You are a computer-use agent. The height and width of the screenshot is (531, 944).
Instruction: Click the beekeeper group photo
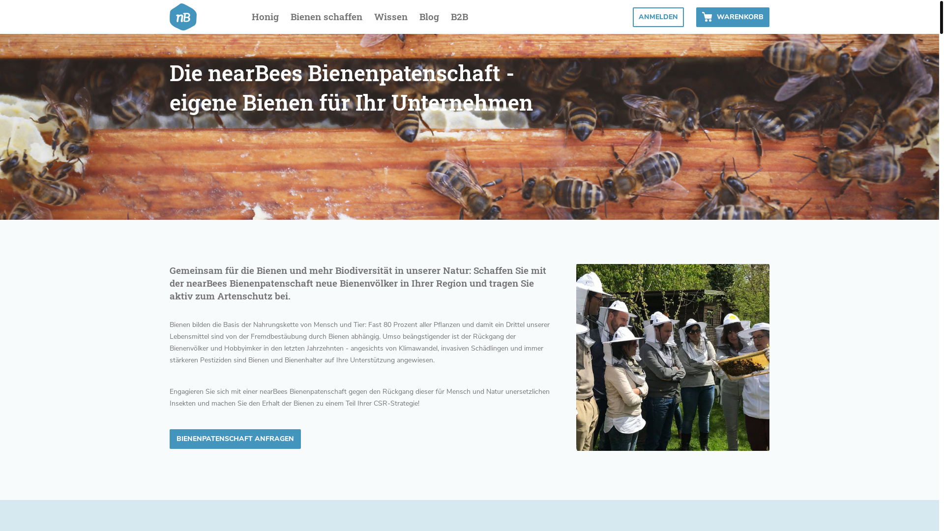[673, 357]
